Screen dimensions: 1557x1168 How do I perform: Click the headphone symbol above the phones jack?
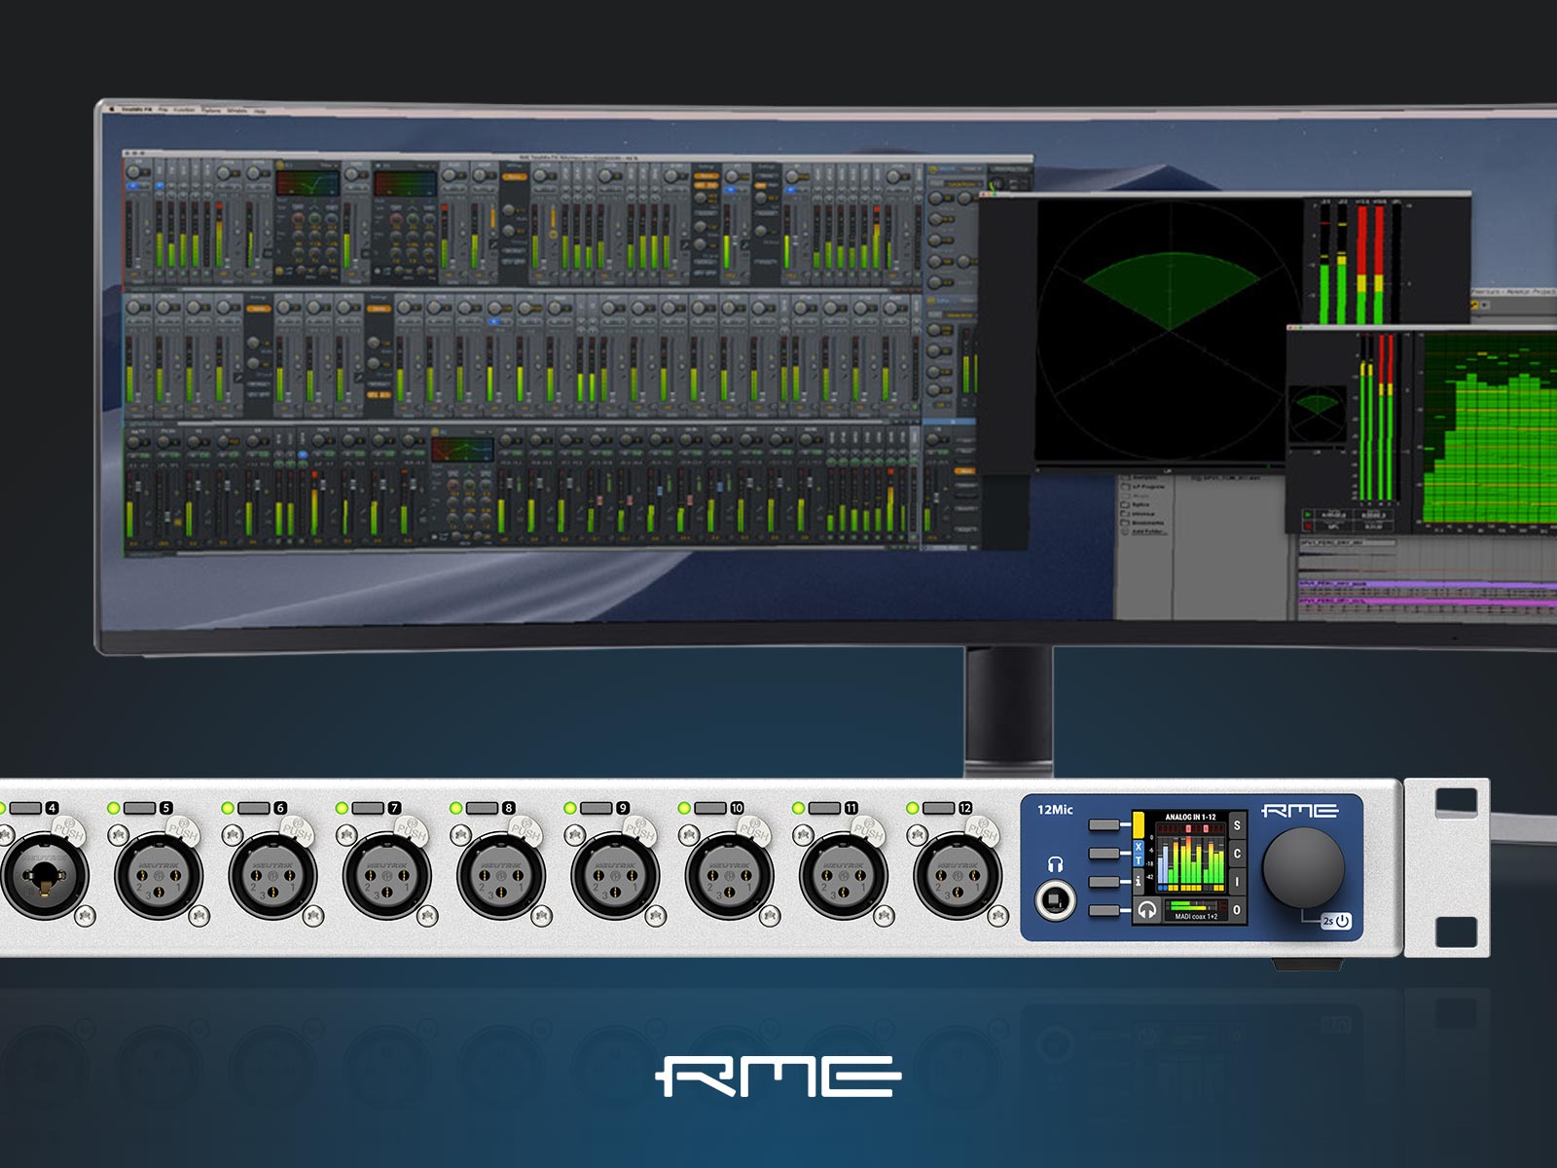point(1055,864)
